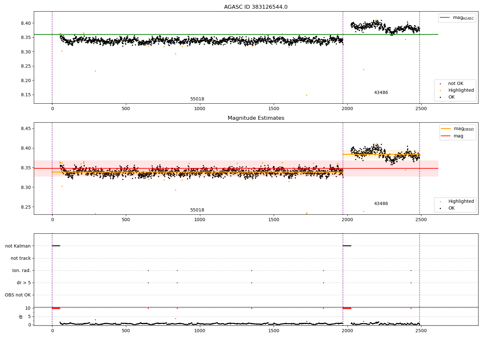Image resolution: width=483 pixels, height=338 pixels.
Task: Click the '8.40' tick in the AGASC ID plot
Action: 26,23
